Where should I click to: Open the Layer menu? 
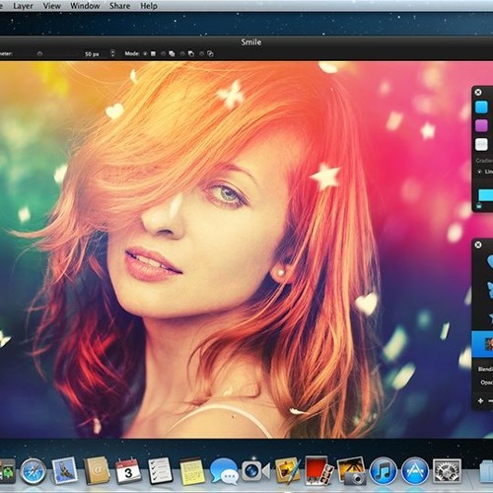pyautogui.click(x=23, y=6)
